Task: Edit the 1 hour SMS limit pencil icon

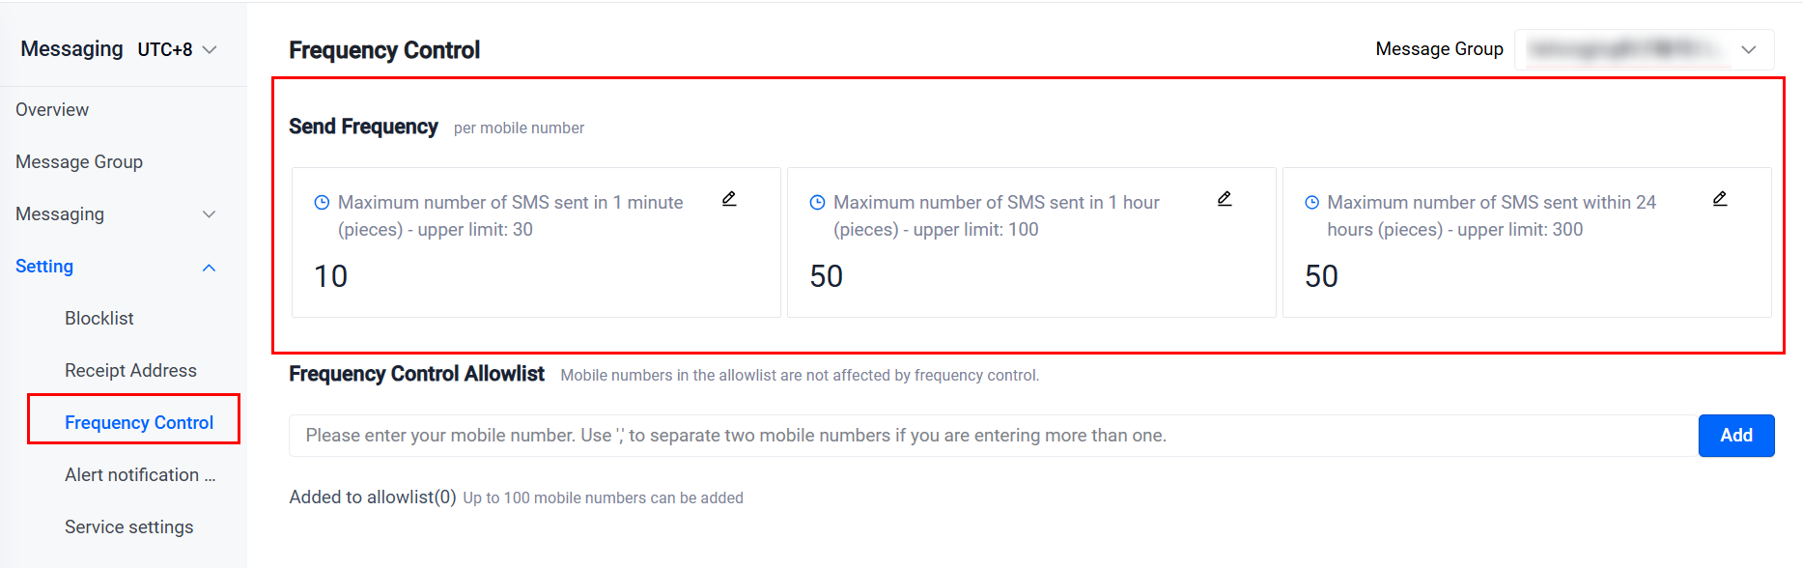Action: [1225, 199]
